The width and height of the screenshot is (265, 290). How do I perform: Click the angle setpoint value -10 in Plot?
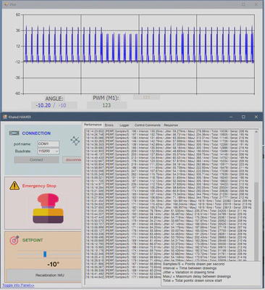[62, 105]
